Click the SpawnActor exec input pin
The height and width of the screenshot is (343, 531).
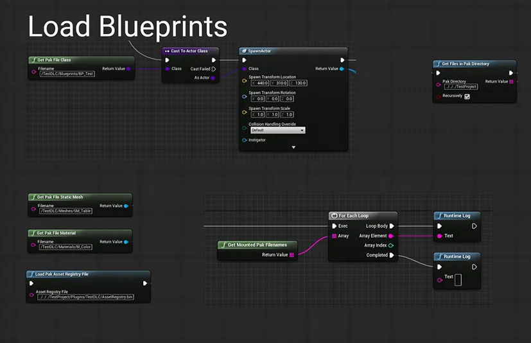(x=244, y=60)
